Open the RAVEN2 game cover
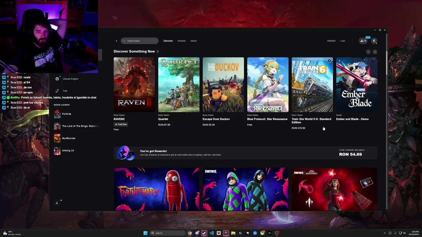Screen dimensions: 422x237 click(x=134, y=85)
